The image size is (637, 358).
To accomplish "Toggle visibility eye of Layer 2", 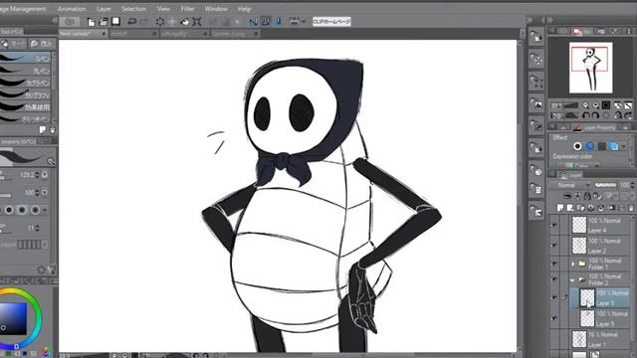I will 554,246.
